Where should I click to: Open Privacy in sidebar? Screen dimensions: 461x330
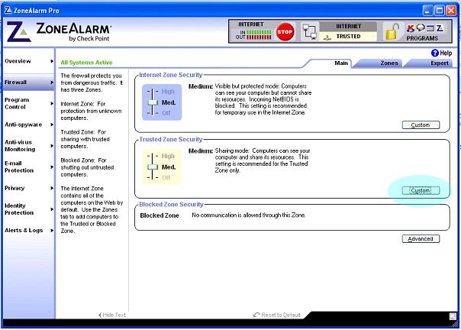(x=15, y=188)
